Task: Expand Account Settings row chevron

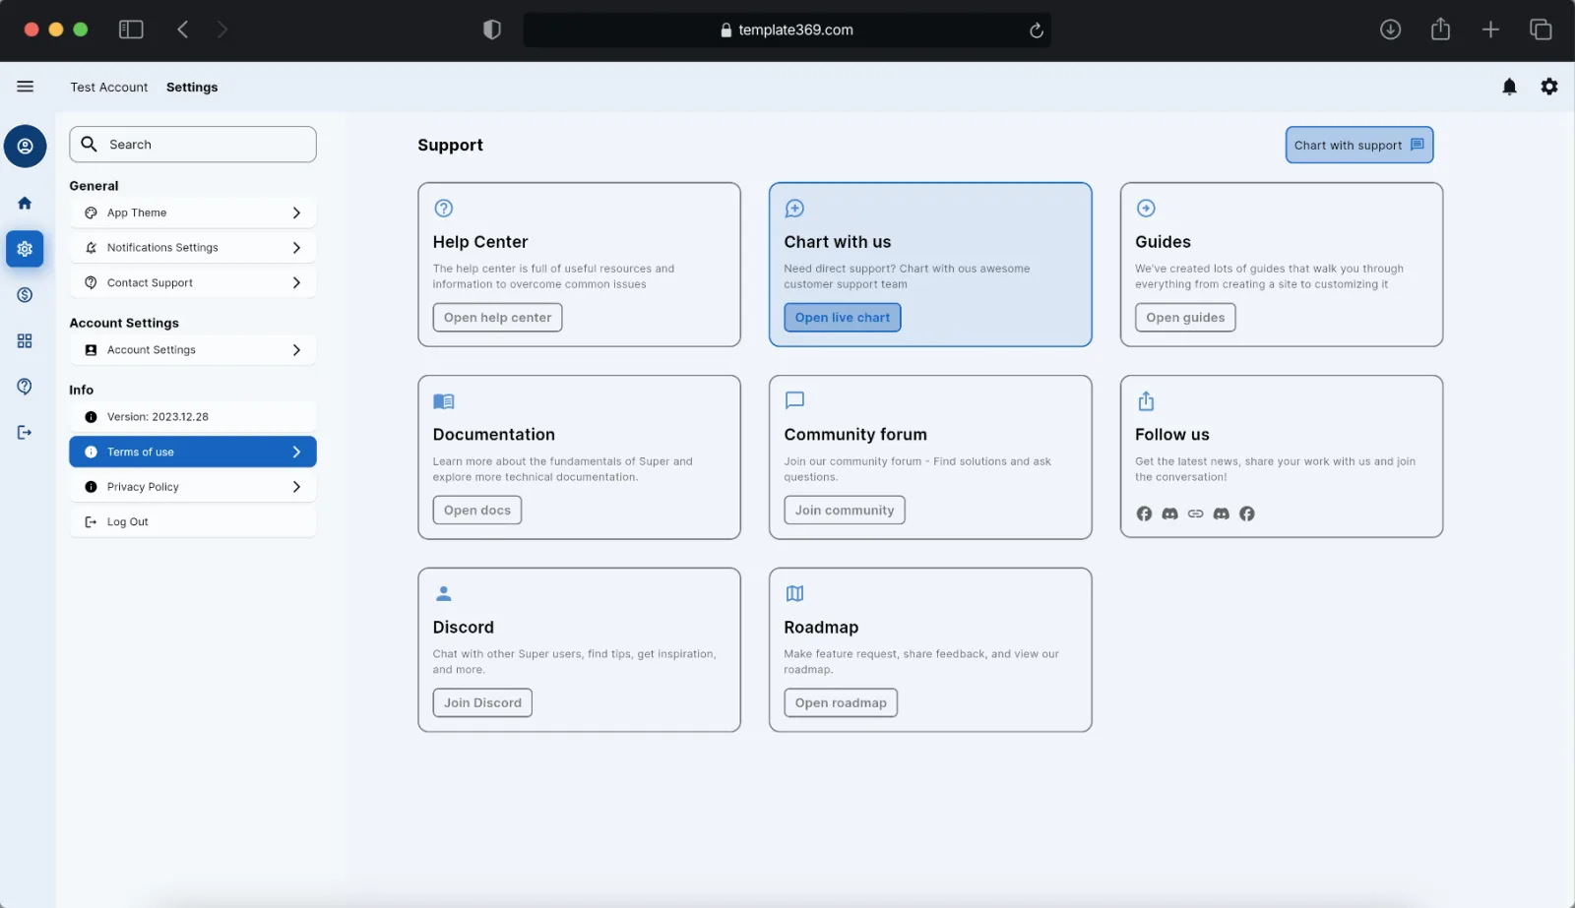Action: [296, 350]
